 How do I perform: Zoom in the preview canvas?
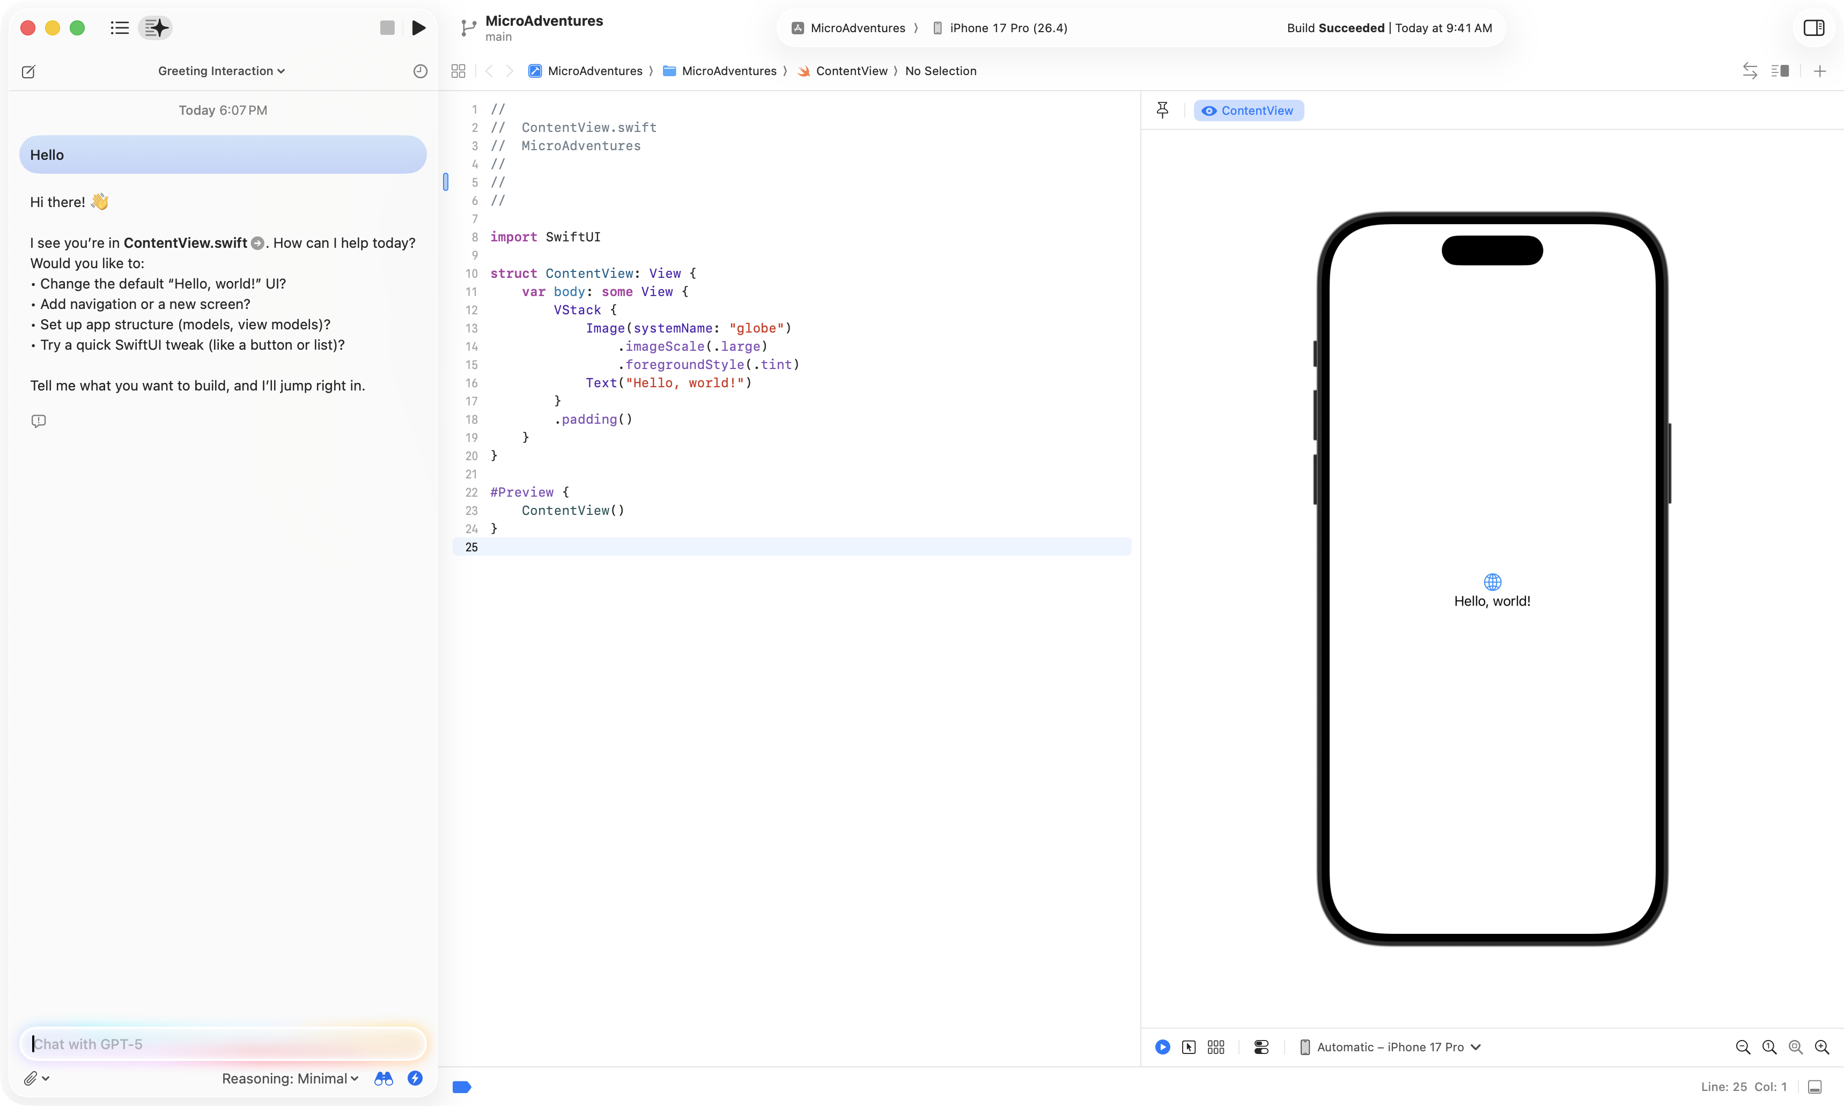click(1823, 1047)
